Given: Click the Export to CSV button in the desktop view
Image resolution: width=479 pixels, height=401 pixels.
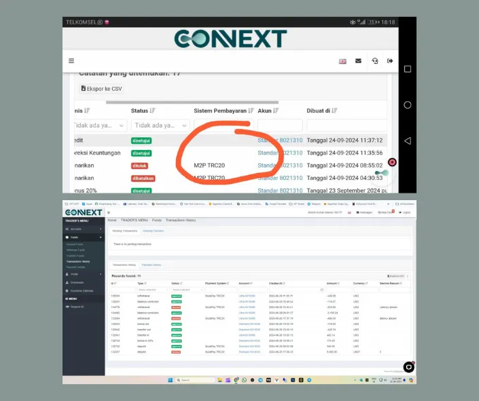Looking at the screenshot, I should tap(395, 276).
